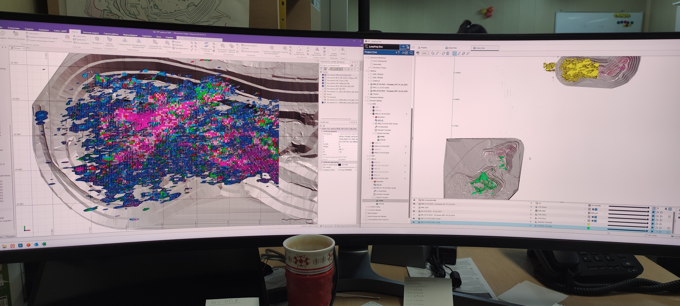
Task: Toggle the 342.5-340 layer checkbox in Визекс
Action: (x=323, y=80)
